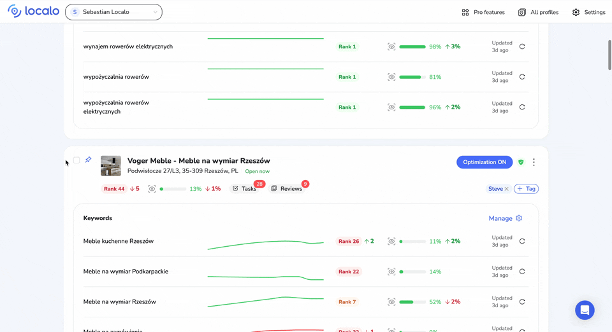Refresh the 'wynajem rowerów elektrycznych' keyword
Viewport: 612px width, 332px height.
(x=522, y=46)
